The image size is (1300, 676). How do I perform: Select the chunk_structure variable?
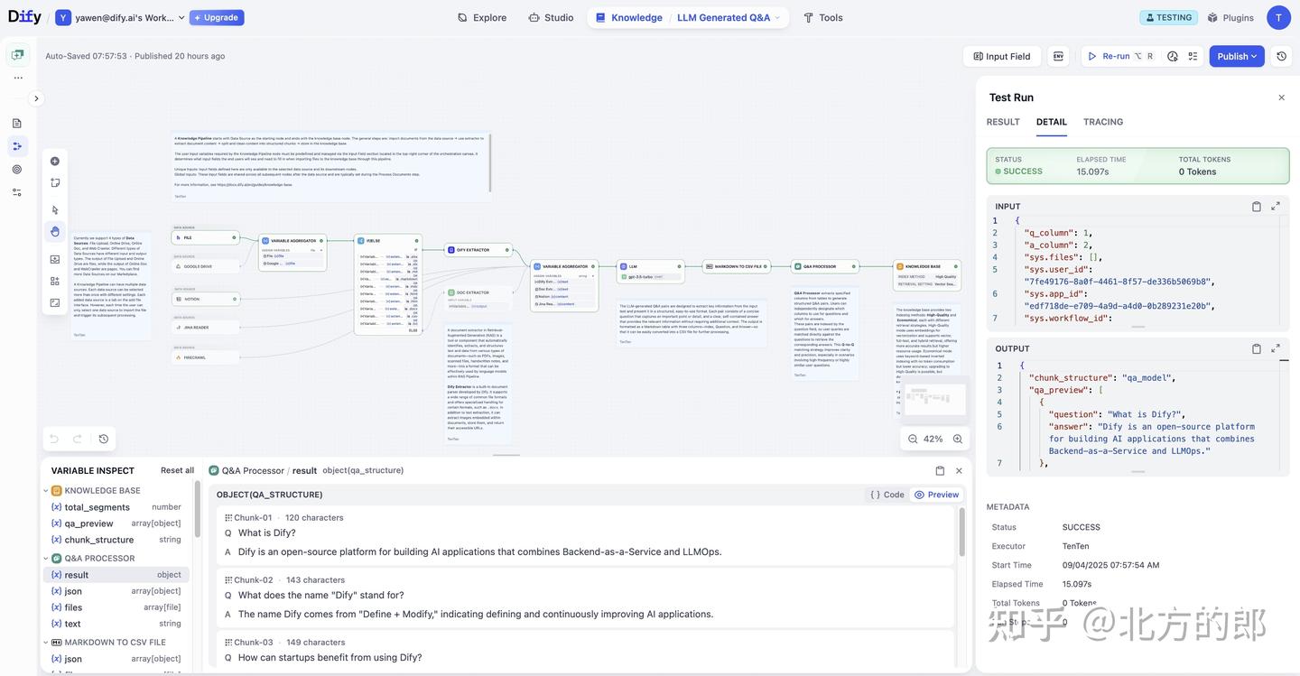(116, 540)
